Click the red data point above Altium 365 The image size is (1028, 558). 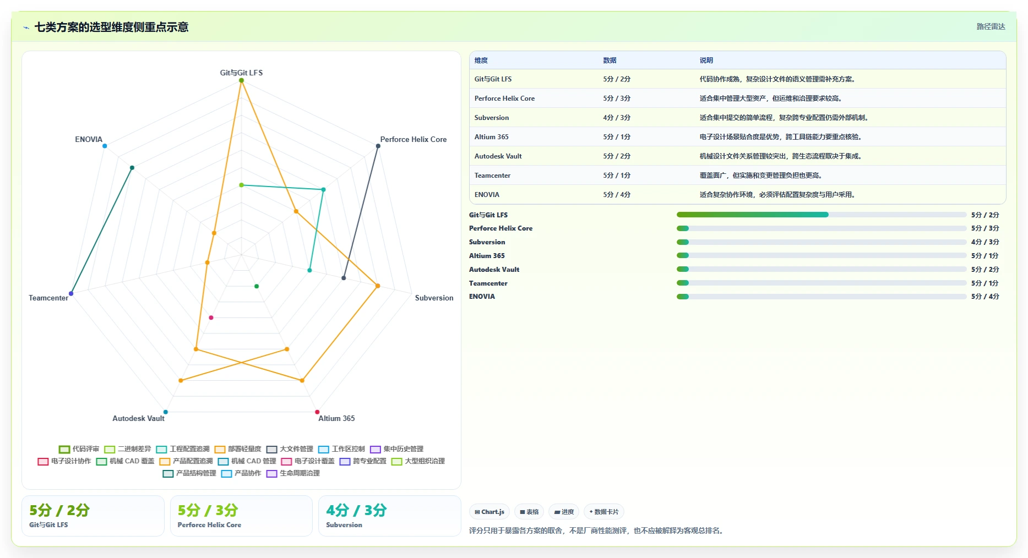tap(317, 412)
